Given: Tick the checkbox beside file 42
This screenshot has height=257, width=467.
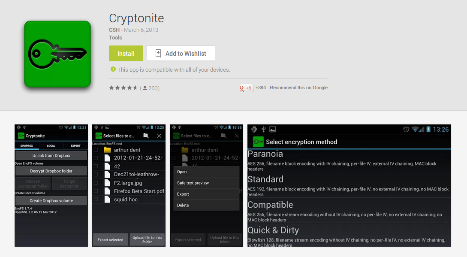Looking at the screenshot, I should (96, 166).
